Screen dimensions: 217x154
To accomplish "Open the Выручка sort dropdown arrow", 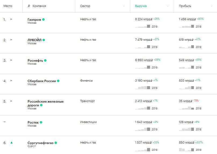I will click(x=168, y=6).
